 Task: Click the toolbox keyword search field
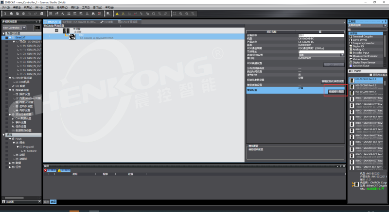click(x=367, y=71)
